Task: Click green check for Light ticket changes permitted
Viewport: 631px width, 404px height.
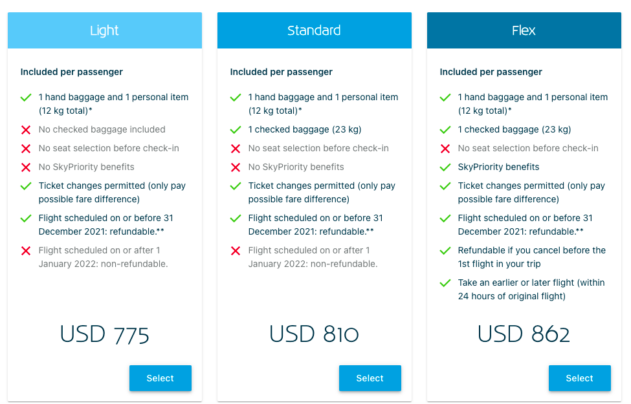Action: point(26,186)
